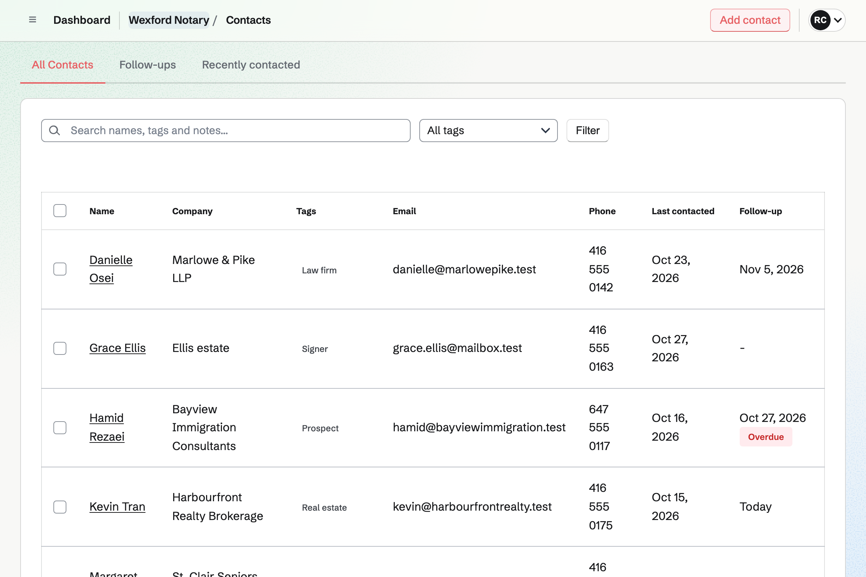Screen dimensions: 866x577
Task: Focus the search names, tags and notes field
Action: (226, 130)
